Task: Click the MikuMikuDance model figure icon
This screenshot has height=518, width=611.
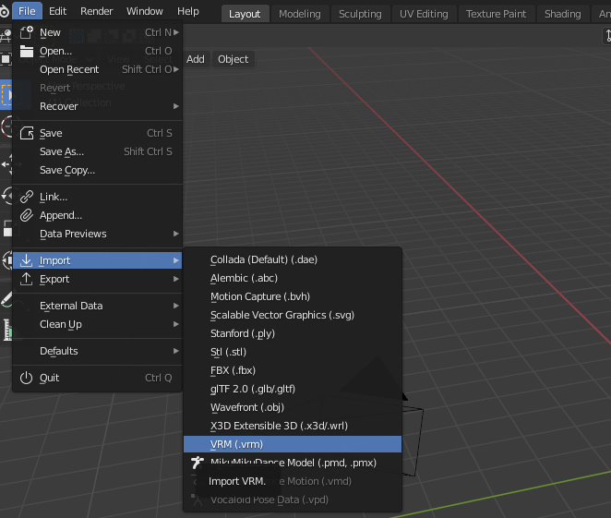Action: click(x=198, y=463)
